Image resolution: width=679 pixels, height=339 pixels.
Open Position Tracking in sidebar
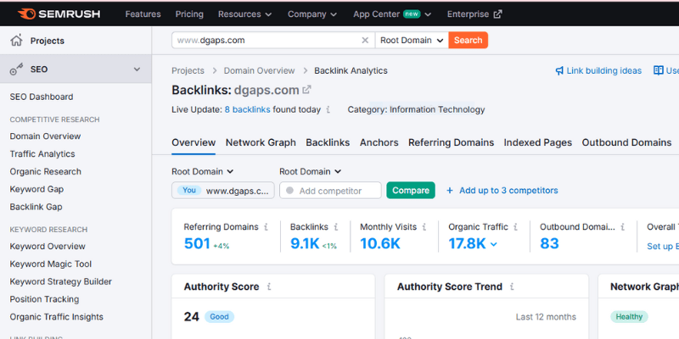tap(45, 300)
